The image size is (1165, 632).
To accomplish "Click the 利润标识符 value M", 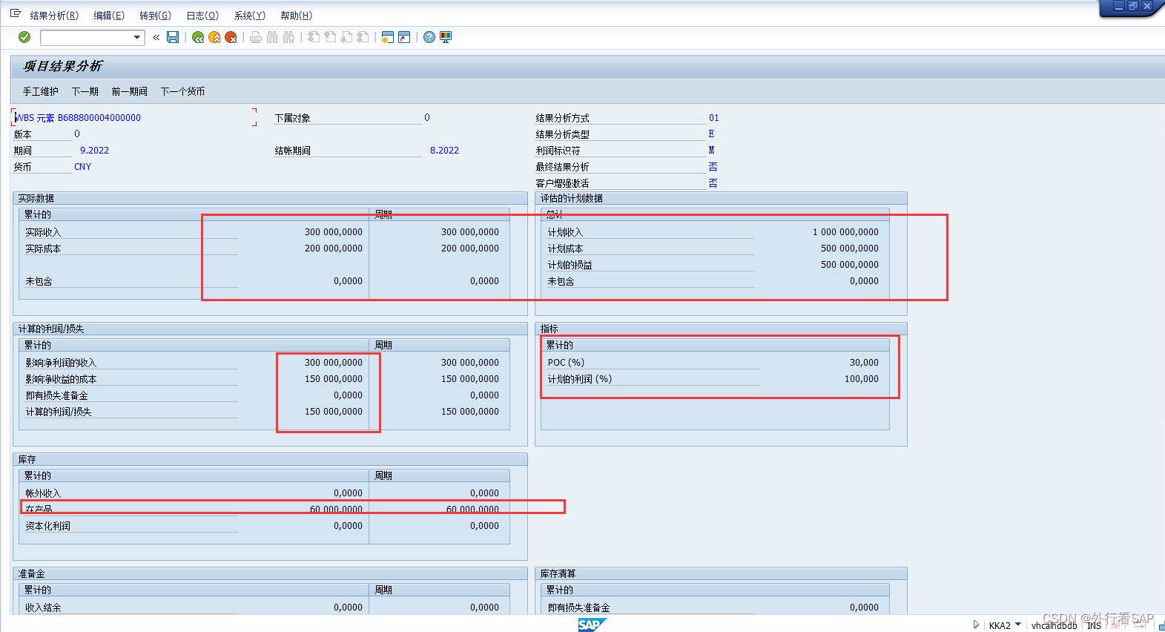I will coord(711,150).
